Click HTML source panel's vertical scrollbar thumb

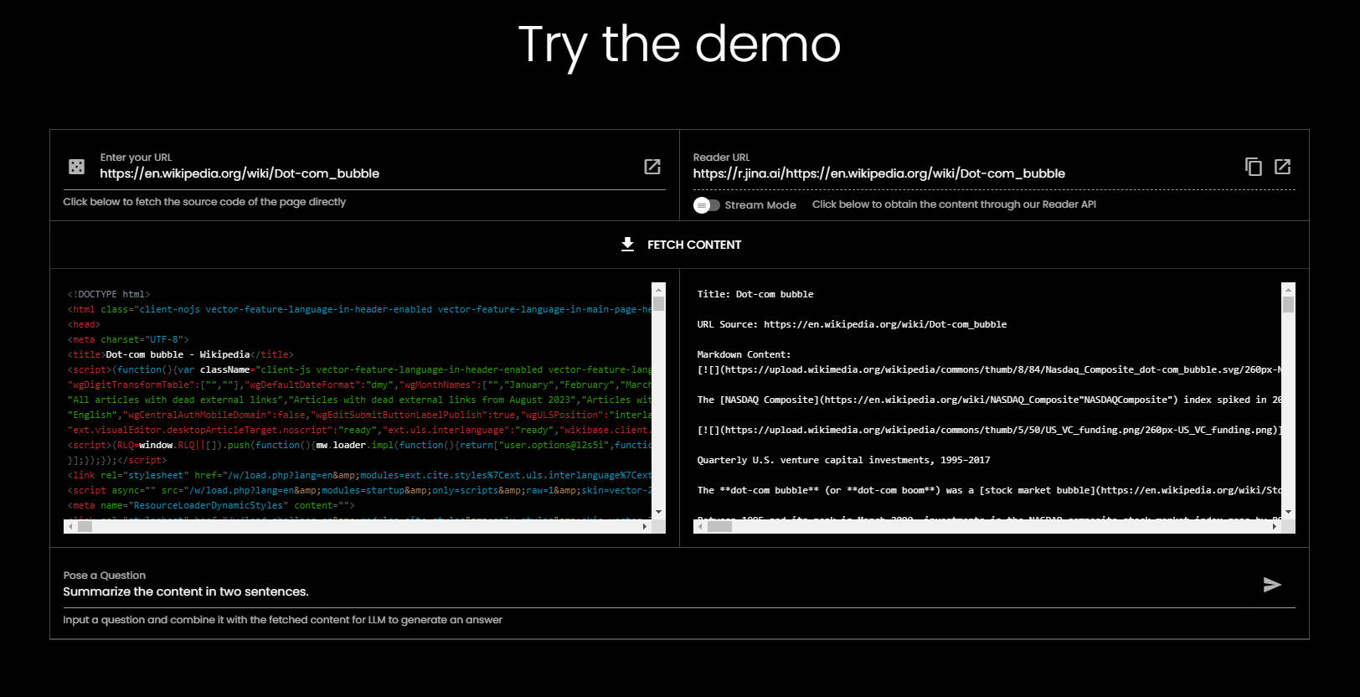pyautogui.click(x=658, y=303)
